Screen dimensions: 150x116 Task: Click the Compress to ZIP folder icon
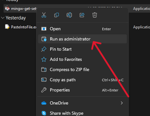(44, 69)
